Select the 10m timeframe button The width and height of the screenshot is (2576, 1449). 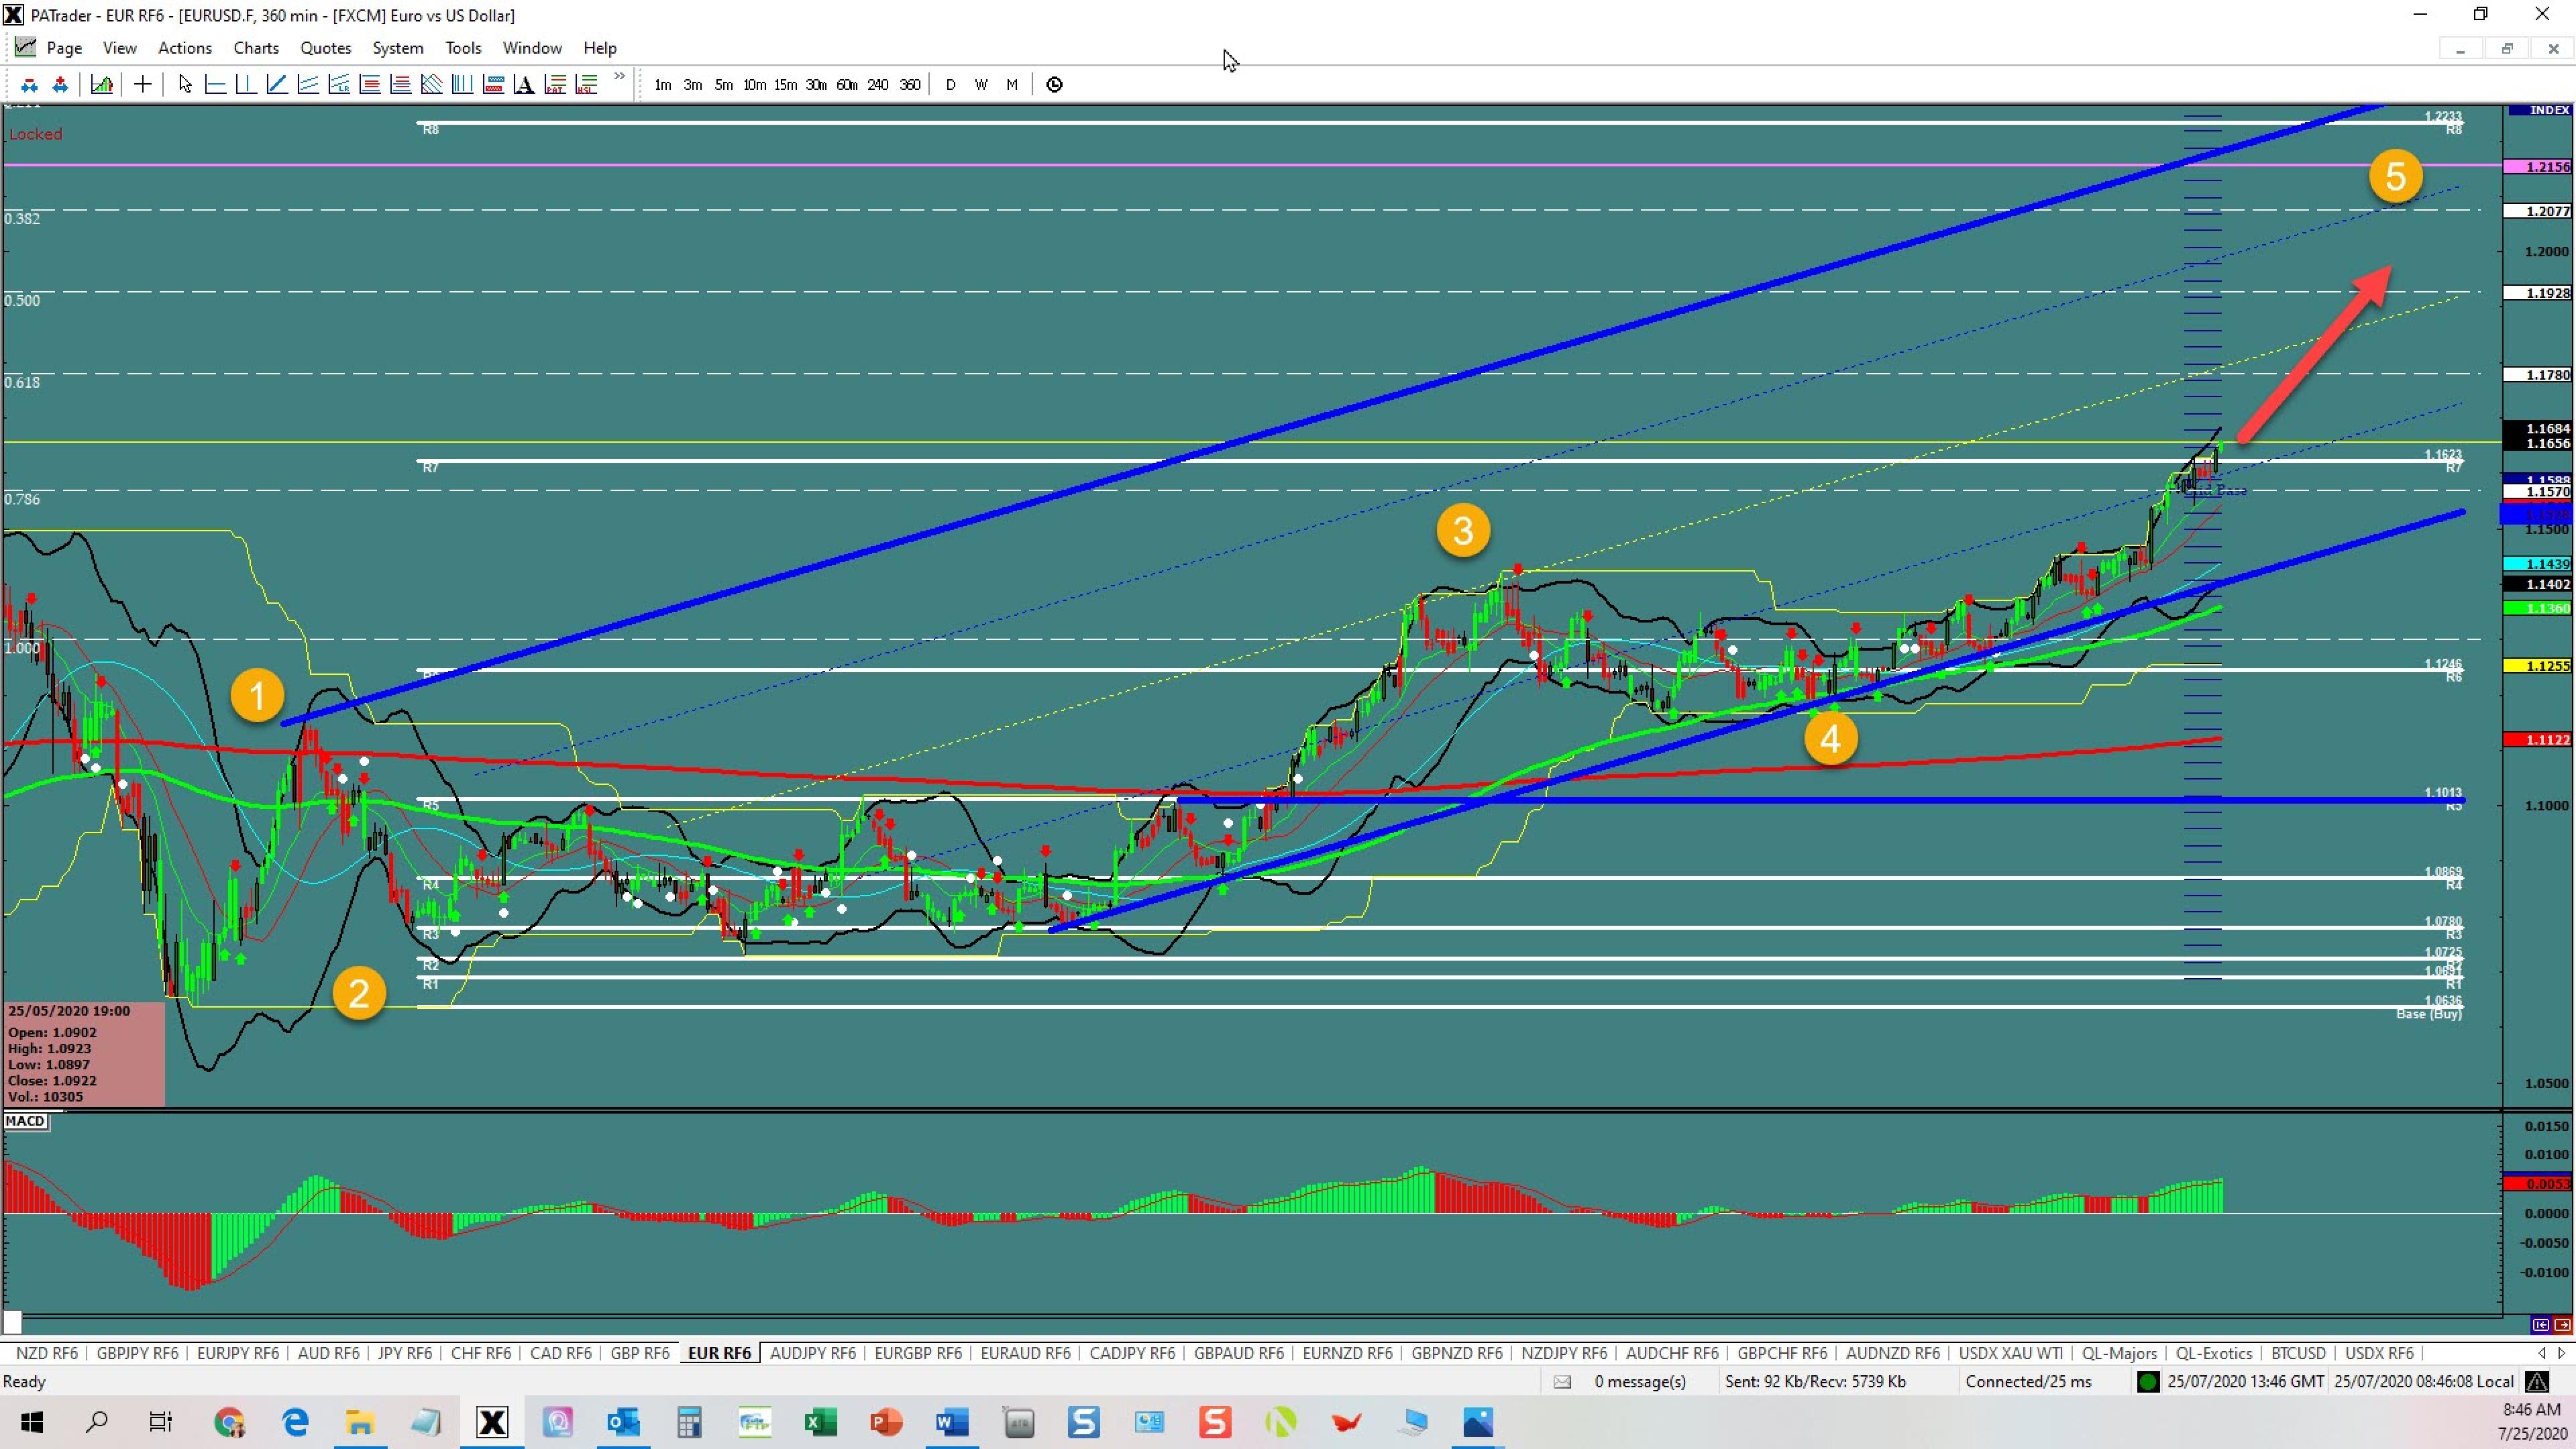(x=755, y=85)
